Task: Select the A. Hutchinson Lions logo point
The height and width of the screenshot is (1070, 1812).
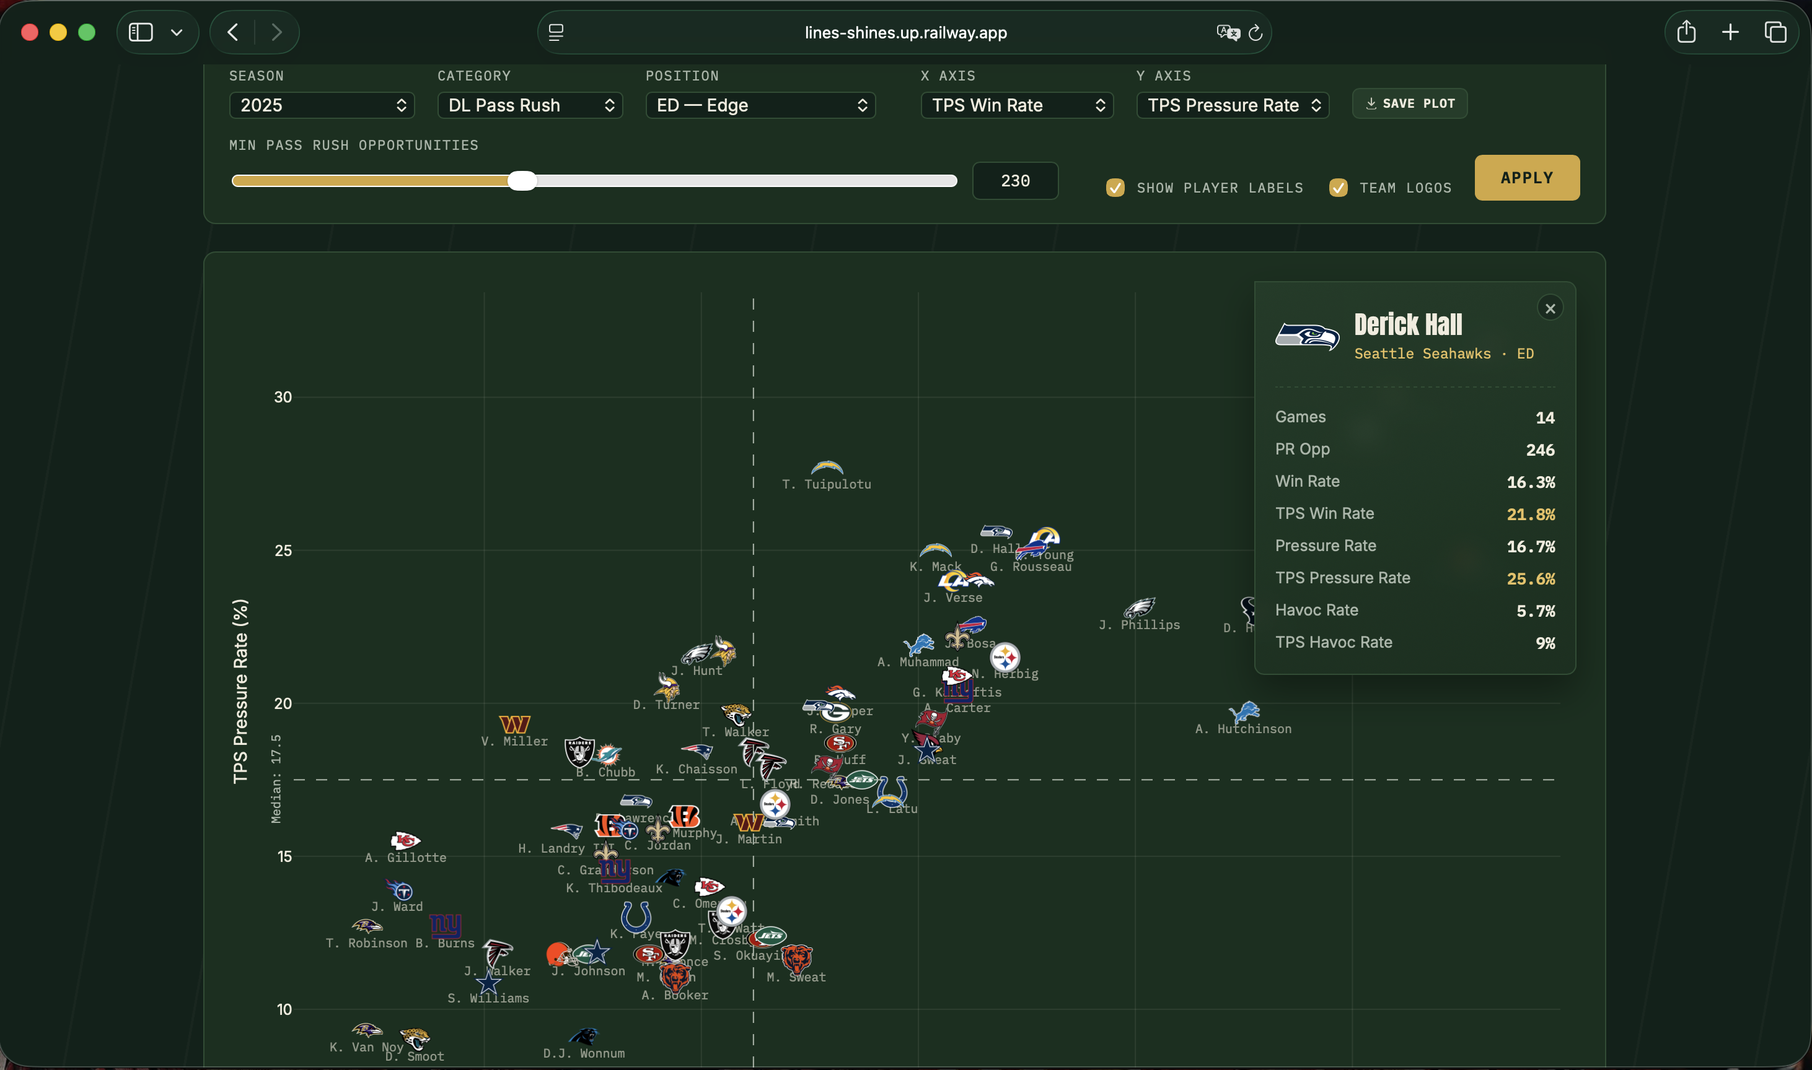Action: tap(1244, 712)
